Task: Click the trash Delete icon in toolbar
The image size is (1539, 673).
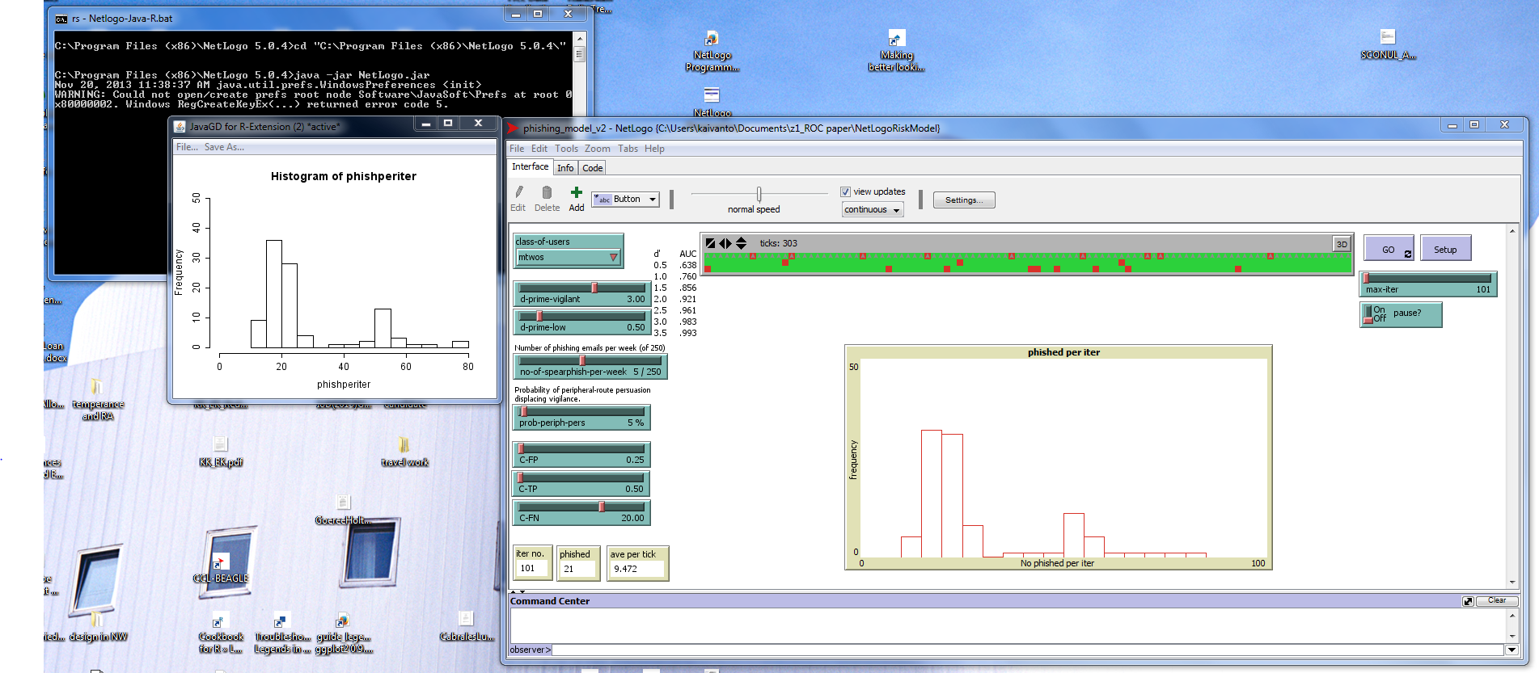Action: click(547, 193)
